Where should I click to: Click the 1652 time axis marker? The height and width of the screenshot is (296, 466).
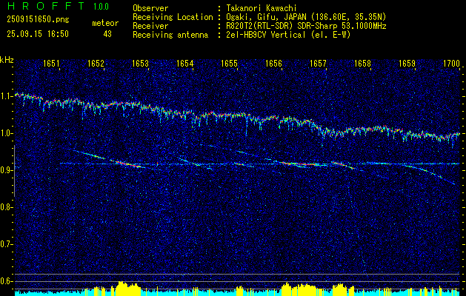[96, 63]
